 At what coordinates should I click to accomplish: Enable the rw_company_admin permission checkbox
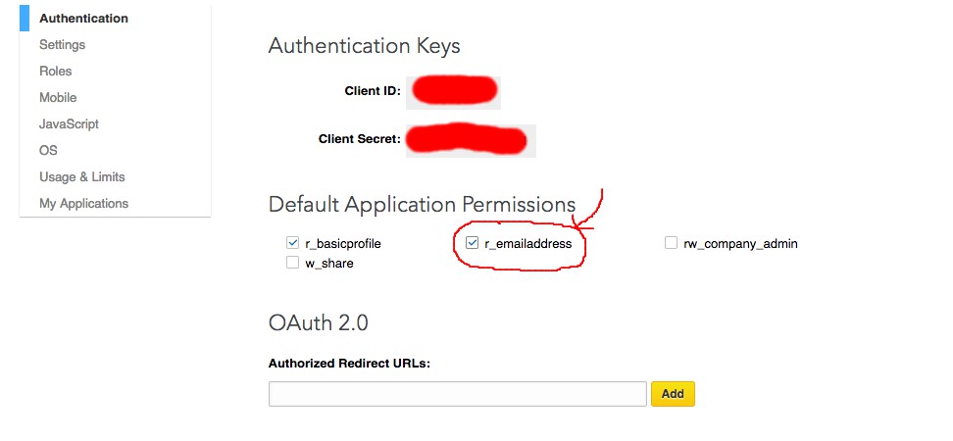pos(671,243)
